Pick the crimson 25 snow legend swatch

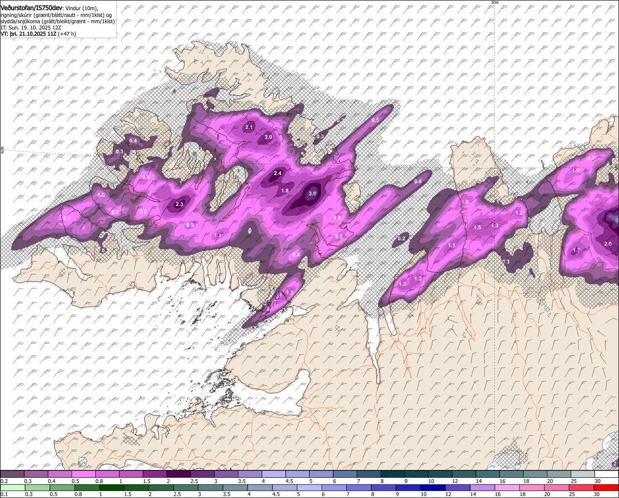point(583,487)
